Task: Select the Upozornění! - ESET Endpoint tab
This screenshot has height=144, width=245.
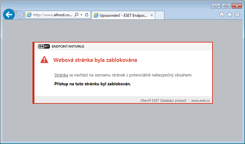Action: (123, 15)
